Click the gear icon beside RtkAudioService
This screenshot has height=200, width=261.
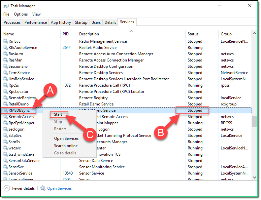[x=5, y=48]
